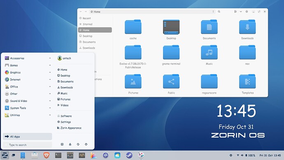Expand the Games category in start menu
The width and height of the screenshot is (284, 160).
point(28,65)
